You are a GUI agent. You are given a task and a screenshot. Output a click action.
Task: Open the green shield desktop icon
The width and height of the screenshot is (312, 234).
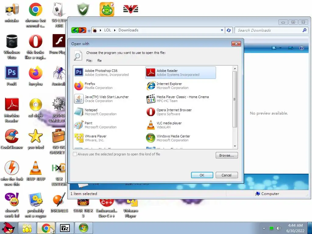click(83, 9)
